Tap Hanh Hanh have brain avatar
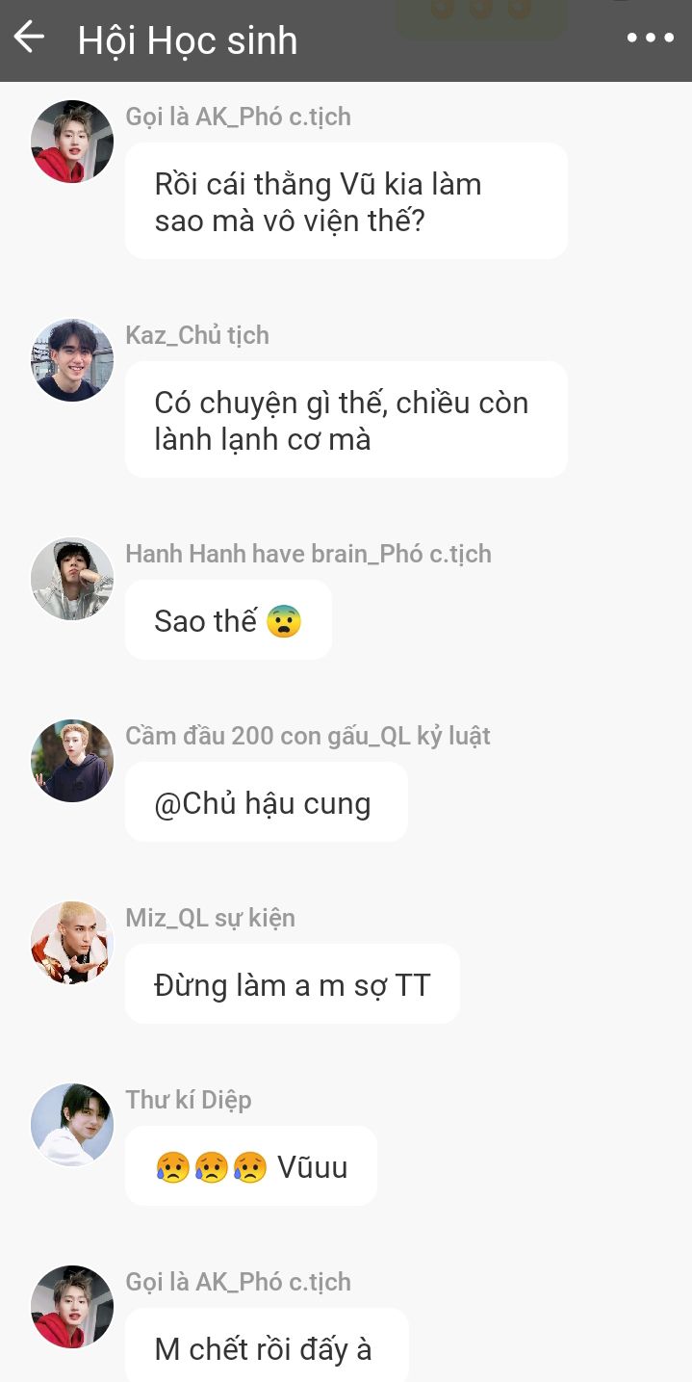692x1382 pixels. point(72,579)
